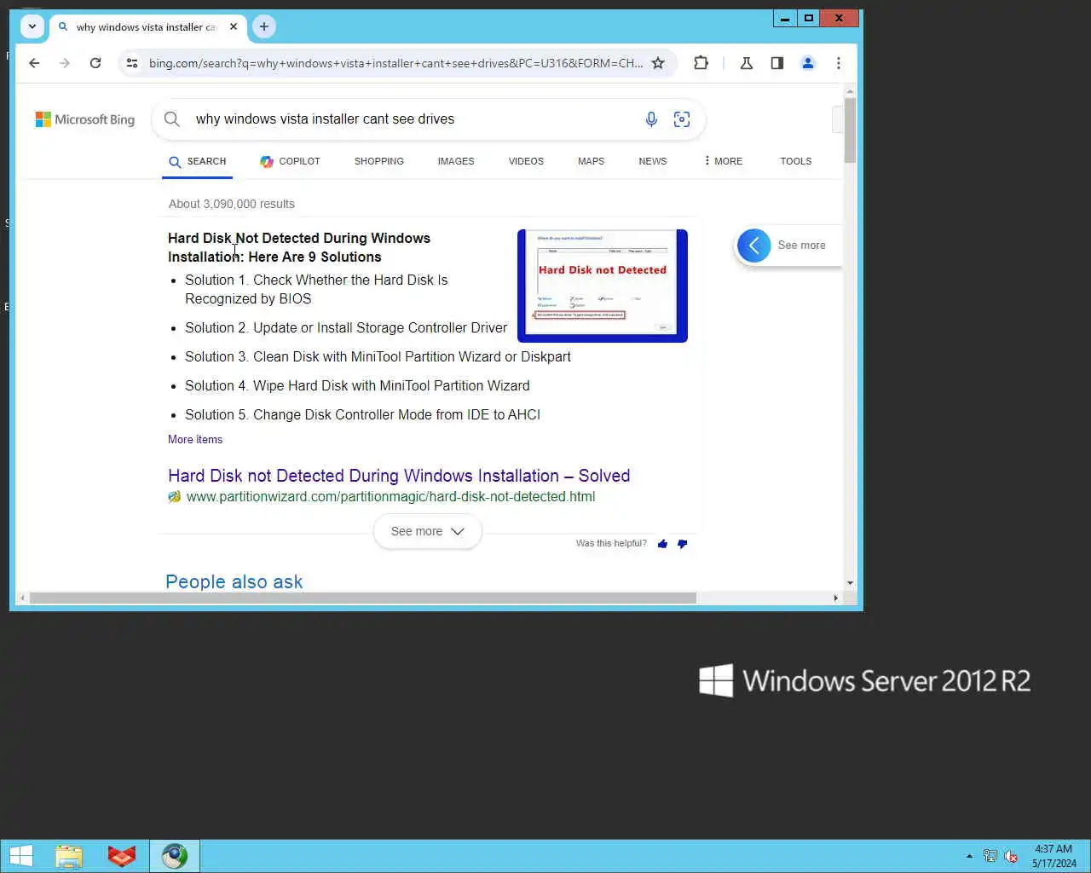This screenshot has width=1091, height=873.
Task: Open Chrome Labs flask icon
Action: click(747, 63)
